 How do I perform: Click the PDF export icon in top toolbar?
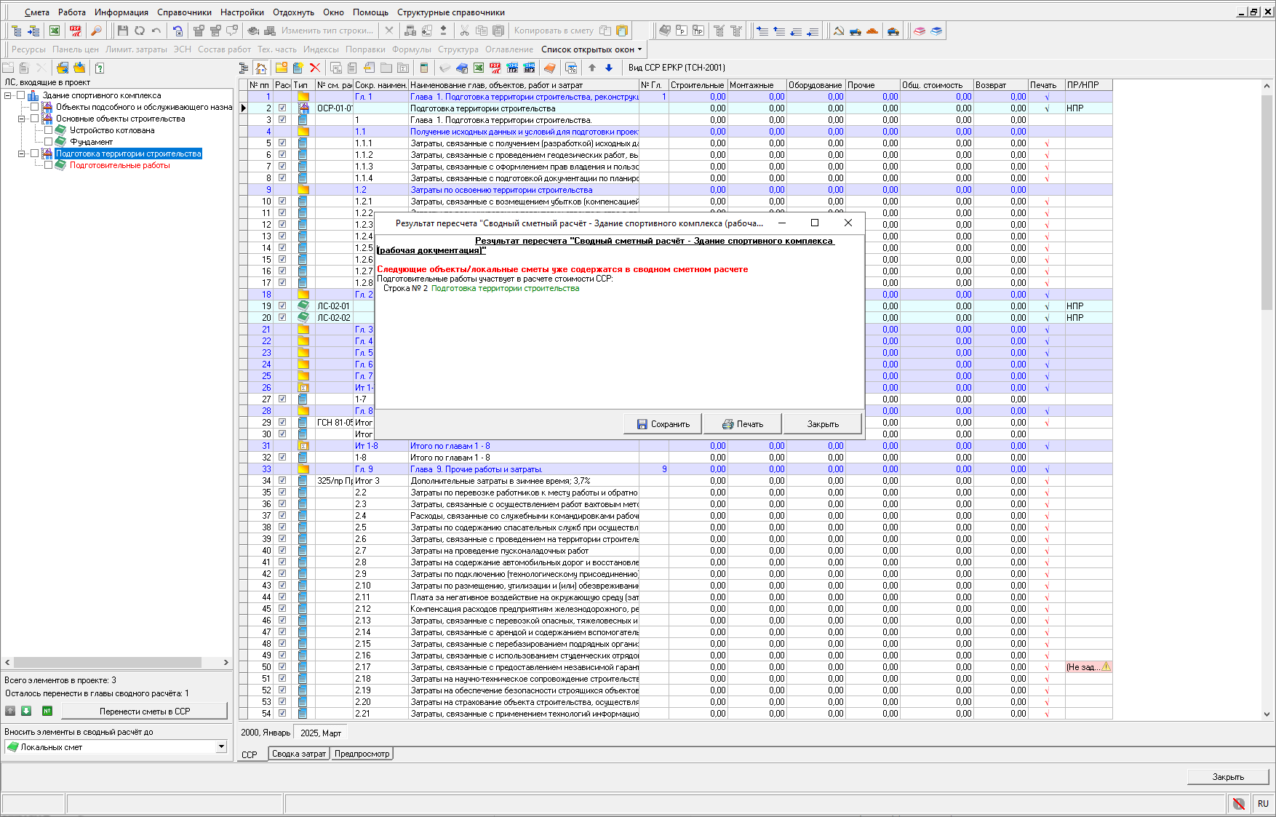pos(76,31)
